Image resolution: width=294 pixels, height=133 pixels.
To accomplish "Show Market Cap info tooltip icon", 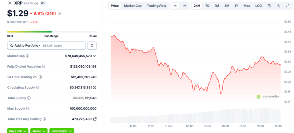I will pyautogui.click(x=28, y=56).
